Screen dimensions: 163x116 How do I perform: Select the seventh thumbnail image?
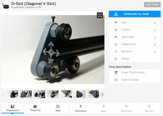pyautogui.click(x=93, y=94)
